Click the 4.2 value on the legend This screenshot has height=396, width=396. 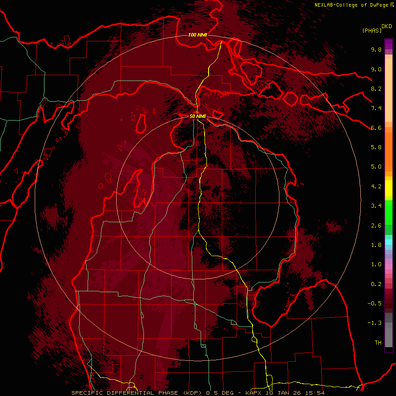(376, 187)
